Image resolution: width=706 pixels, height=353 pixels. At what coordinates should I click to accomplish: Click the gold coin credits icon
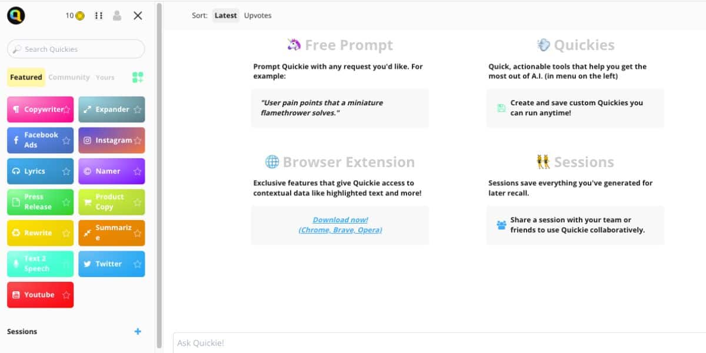coord(80,16)
